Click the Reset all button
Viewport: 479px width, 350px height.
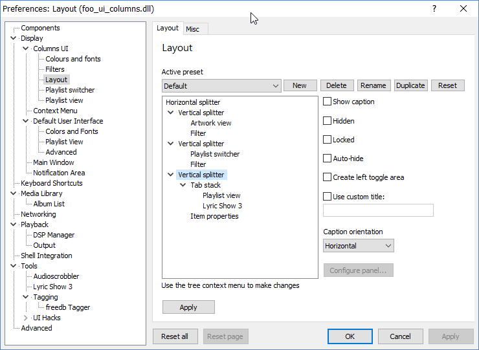(x=175, y=336)
